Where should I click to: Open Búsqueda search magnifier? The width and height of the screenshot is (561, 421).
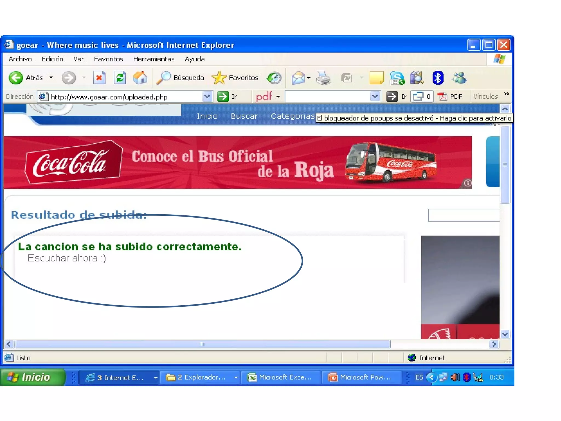[180, 78]
